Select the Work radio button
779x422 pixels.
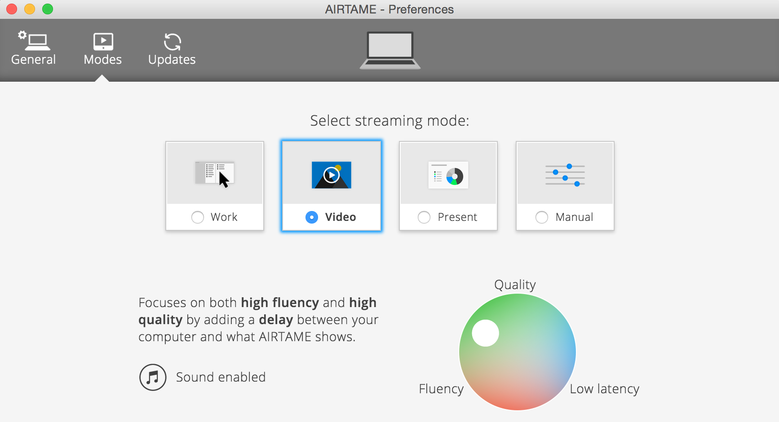(198, 217)
